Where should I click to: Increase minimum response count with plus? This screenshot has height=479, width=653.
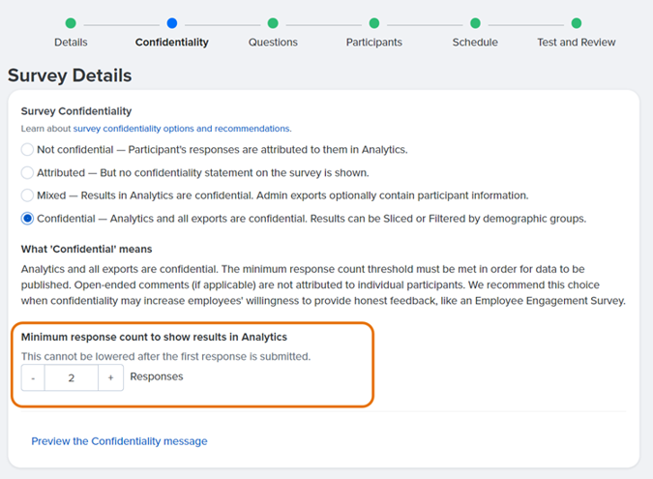point(111,377)
